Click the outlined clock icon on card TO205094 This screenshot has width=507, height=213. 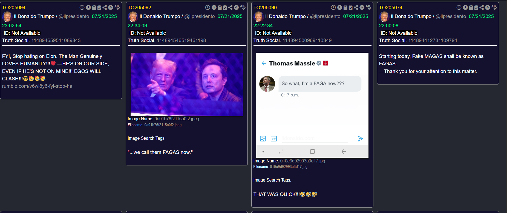(x=82, y=7)
